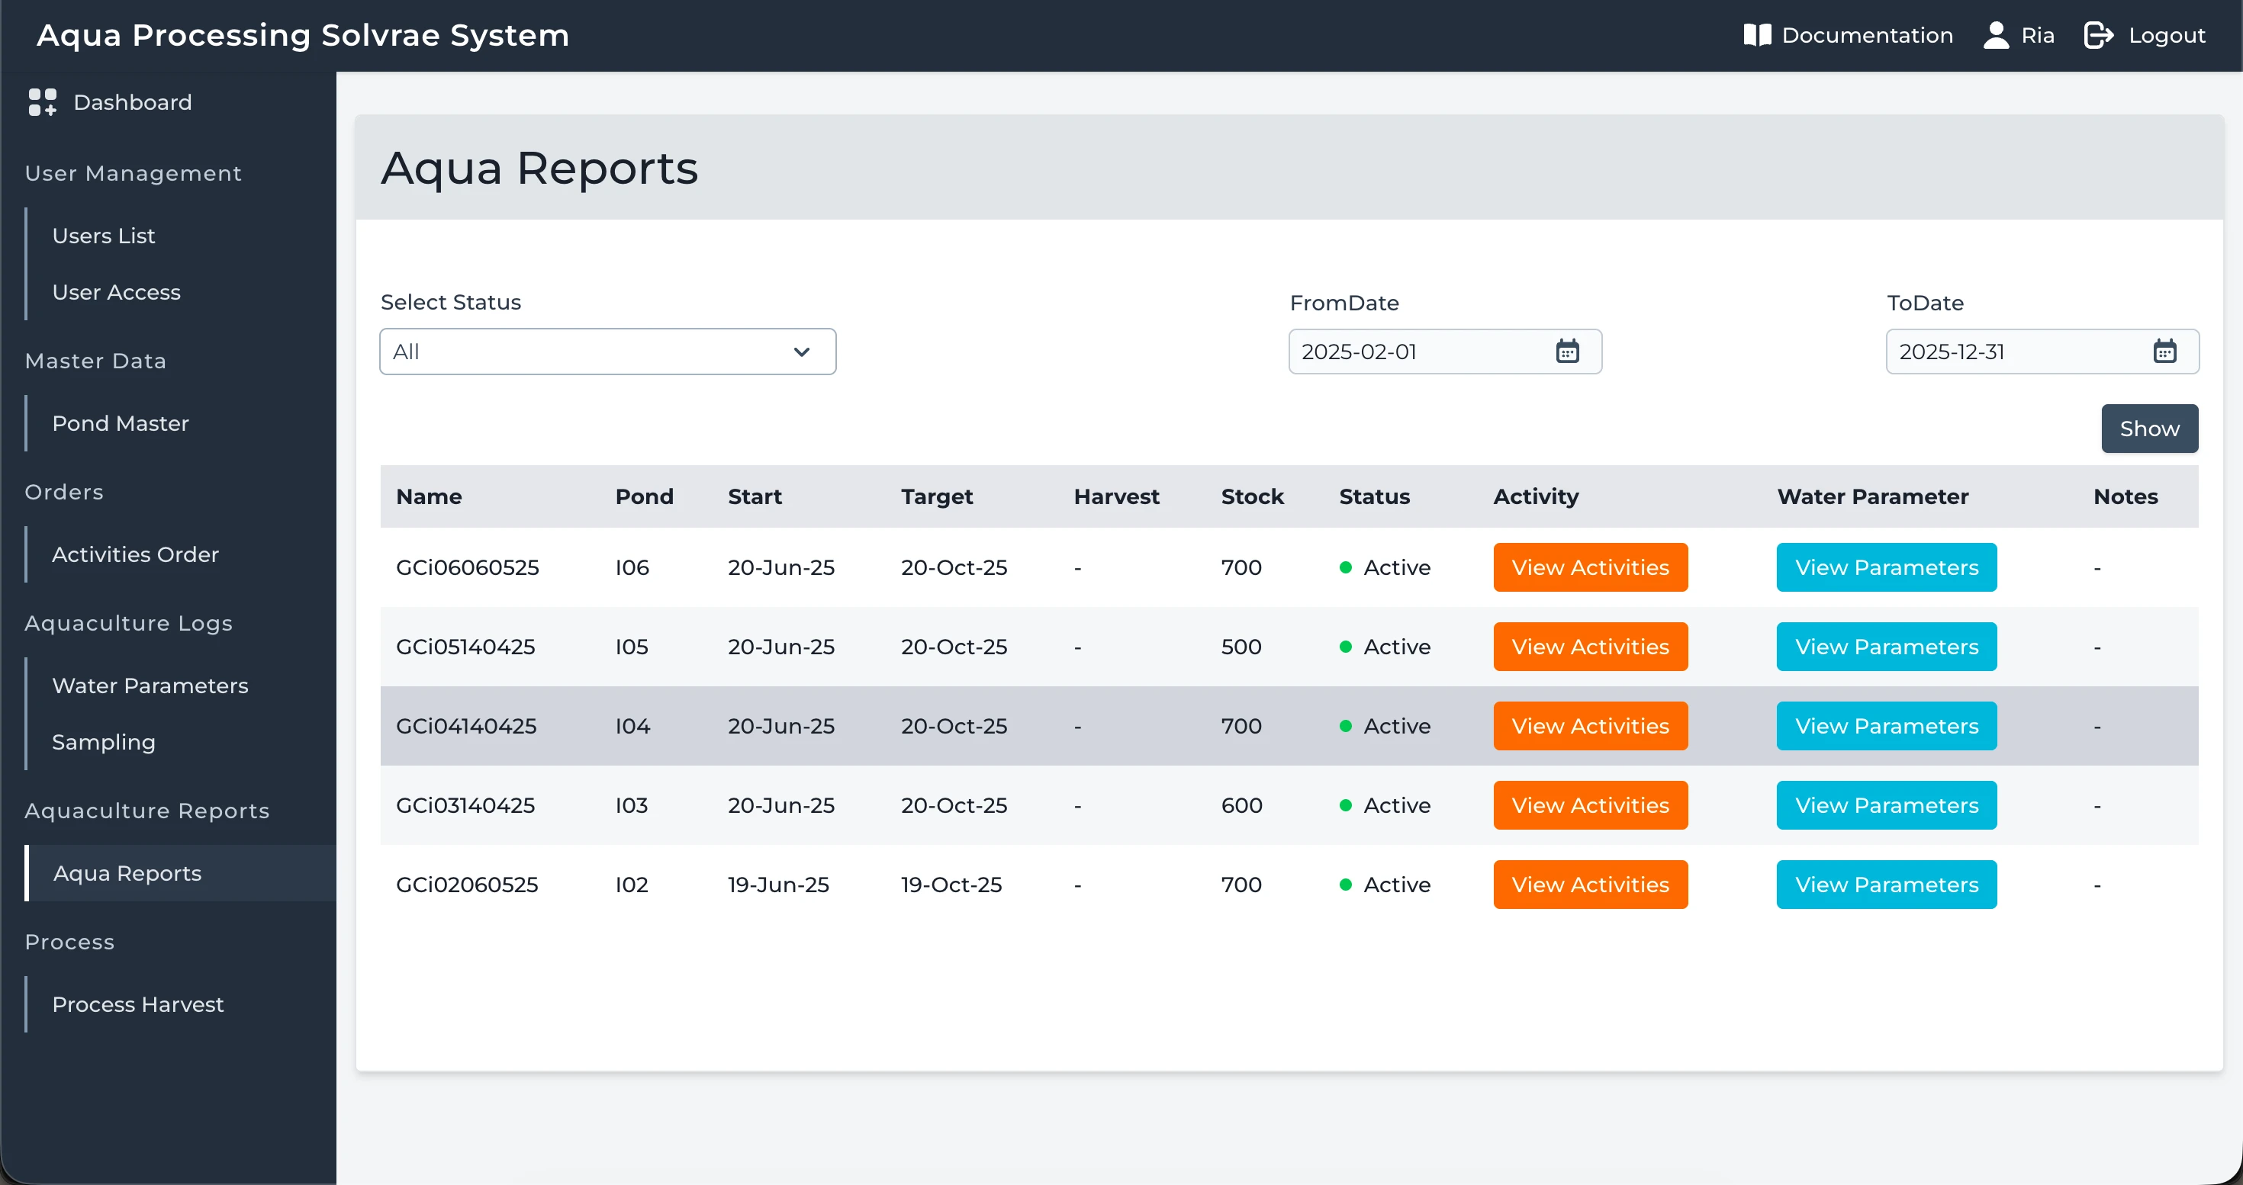Open the ToDate calendar picker icon
Screen dimensions: 2243x1185
(x=2164, y=352)
